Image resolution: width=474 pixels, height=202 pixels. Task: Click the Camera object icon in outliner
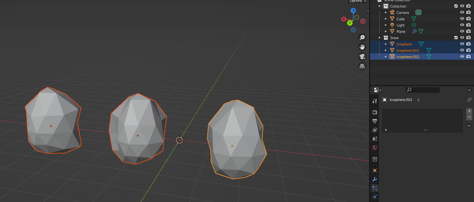tap(392, 12)
